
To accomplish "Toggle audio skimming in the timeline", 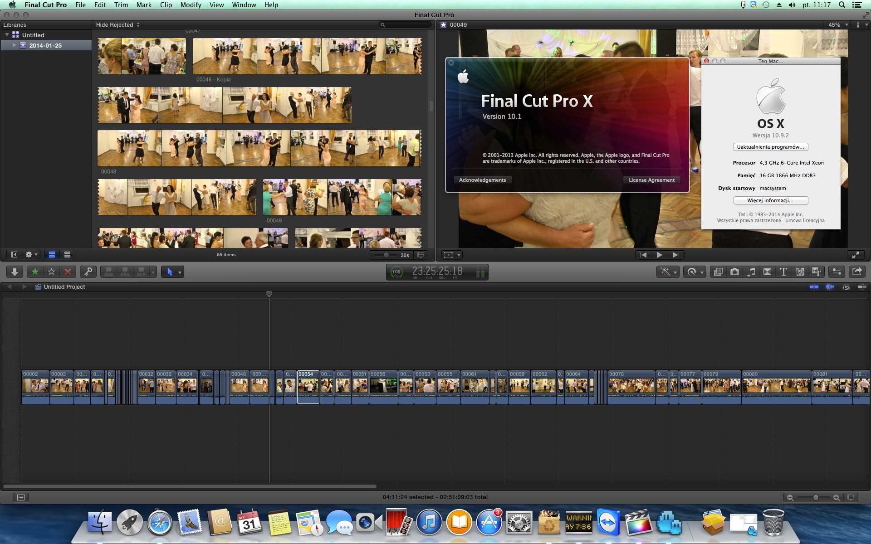I will (x=830, y=287).
